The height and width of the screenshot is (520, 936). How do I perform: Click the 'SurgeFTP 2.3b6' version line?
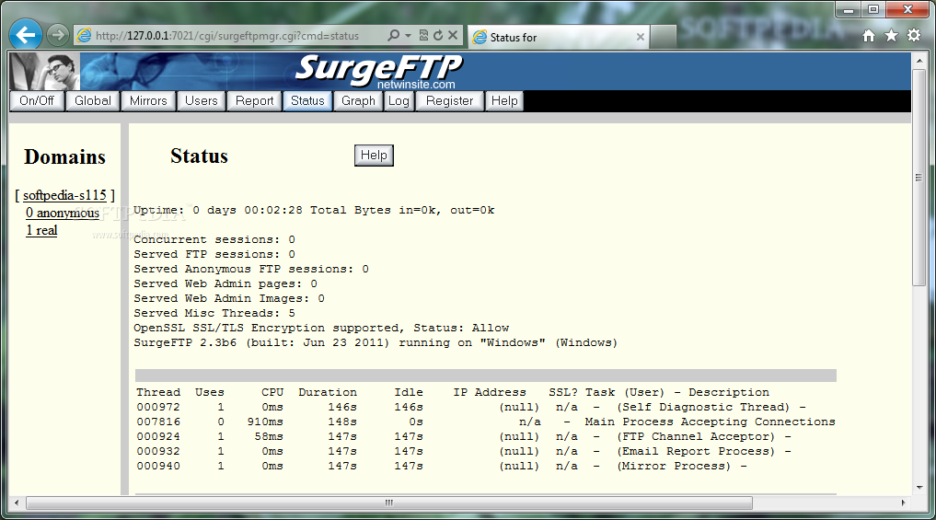tap(376, 342)
